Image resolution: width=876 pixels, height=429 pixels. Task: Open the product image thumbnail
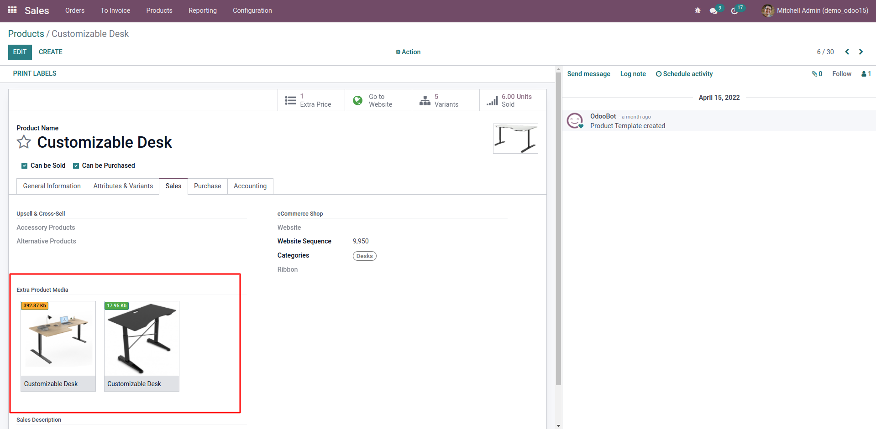click(515, 139)
